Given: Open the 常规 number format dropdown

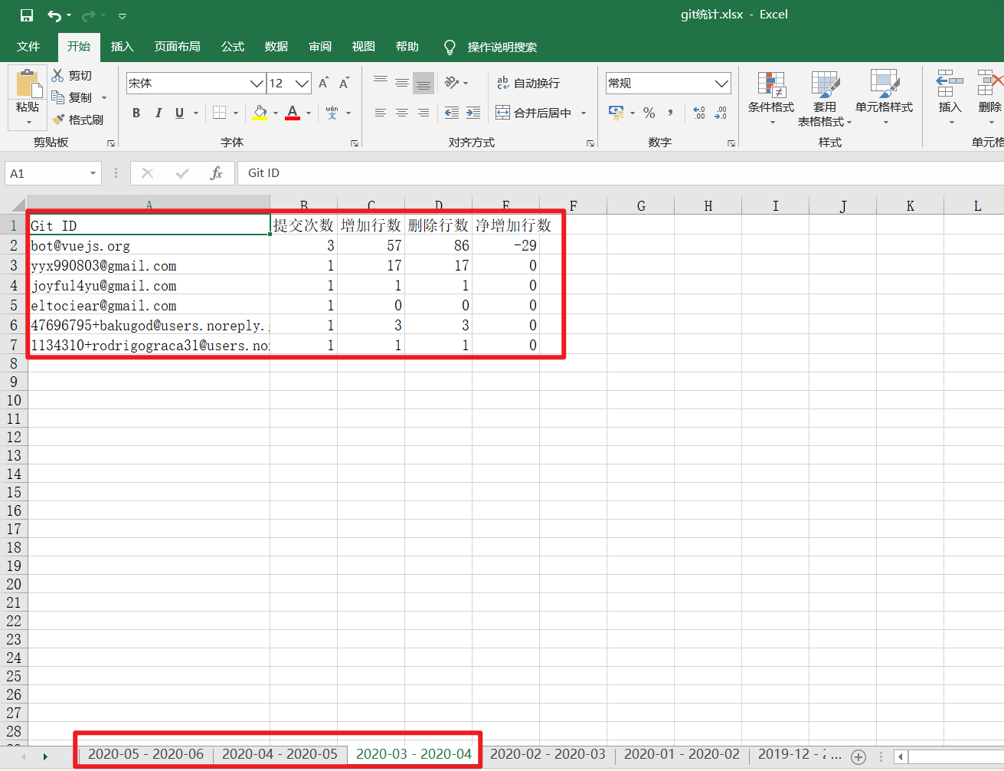Looking at the screenshot, I should [x=721, y=84].
